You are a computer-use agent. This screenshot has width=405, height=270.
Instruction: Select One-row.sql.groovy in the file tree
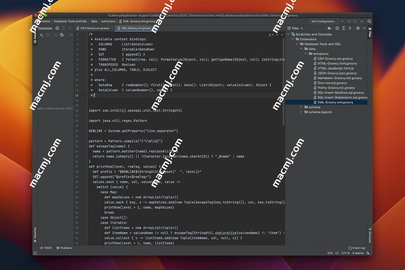pos(332,83)
